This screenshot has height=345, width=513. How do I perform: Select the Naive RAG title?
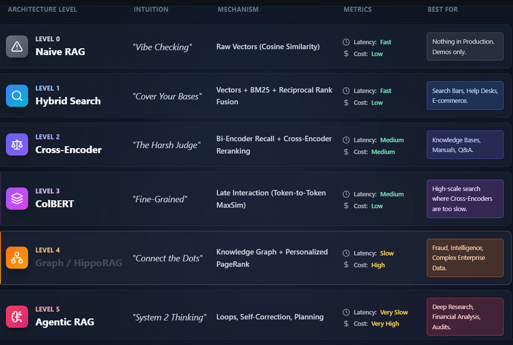click(x=60, y=52)
